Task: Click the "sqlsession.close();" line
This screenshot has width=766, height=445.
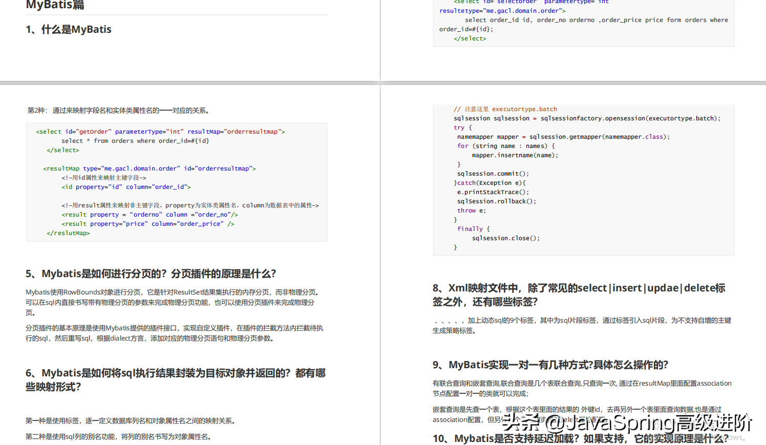Action: coord(506,238)
